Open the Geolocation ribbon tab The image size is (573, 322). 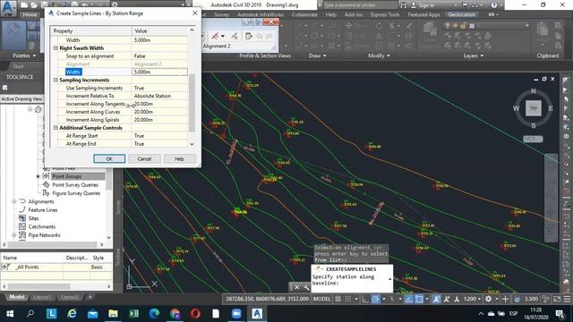click(x=462, y=14)
